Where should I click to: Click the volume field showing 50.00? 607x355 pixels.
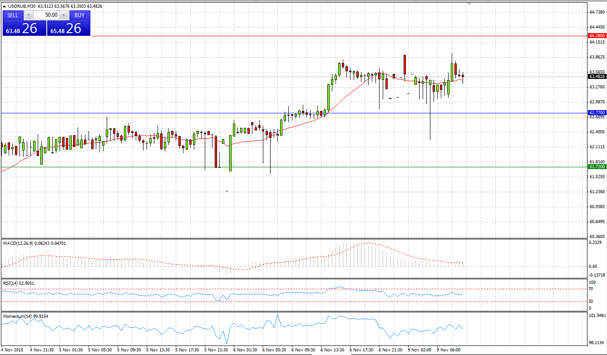point(46,15)
